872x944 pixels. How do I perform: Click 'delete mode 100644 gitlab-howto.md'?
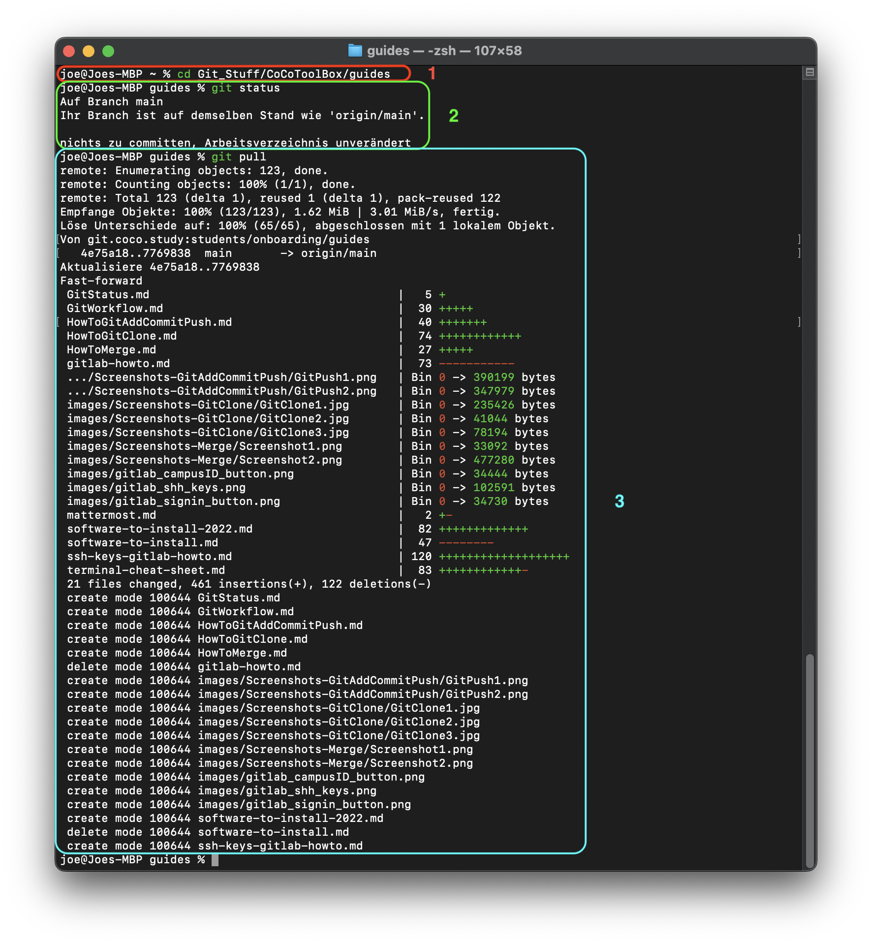[184, 666]
